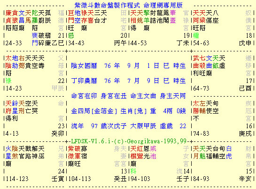The width and height of the screenshot is (256, 189).
Task: Click the gray 福德宮 palace label
Action: [x=61, y=20]
